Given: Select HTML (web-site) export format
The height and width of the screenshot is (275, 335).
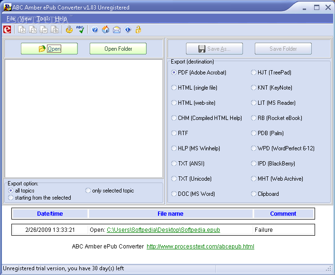Looking at the screenshot, I should tap(193, 103).
